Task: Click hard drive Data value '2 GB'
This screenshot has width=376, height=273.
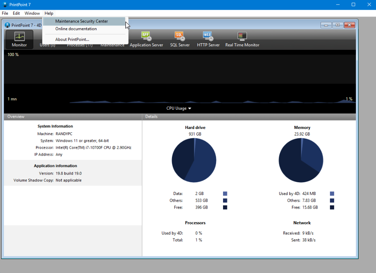Action: (x=199, y=193)
